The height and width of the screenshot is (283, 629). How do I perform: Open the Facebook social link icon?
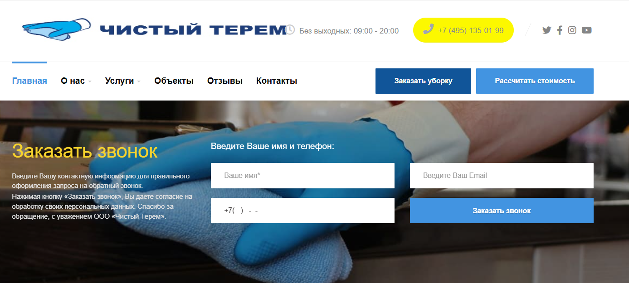[560, 30]
